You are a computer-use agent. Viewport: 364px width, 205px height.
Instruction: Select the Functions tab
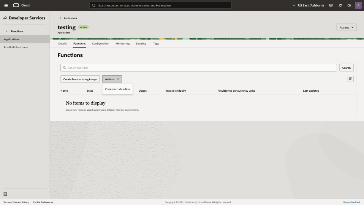pos(79,43)
